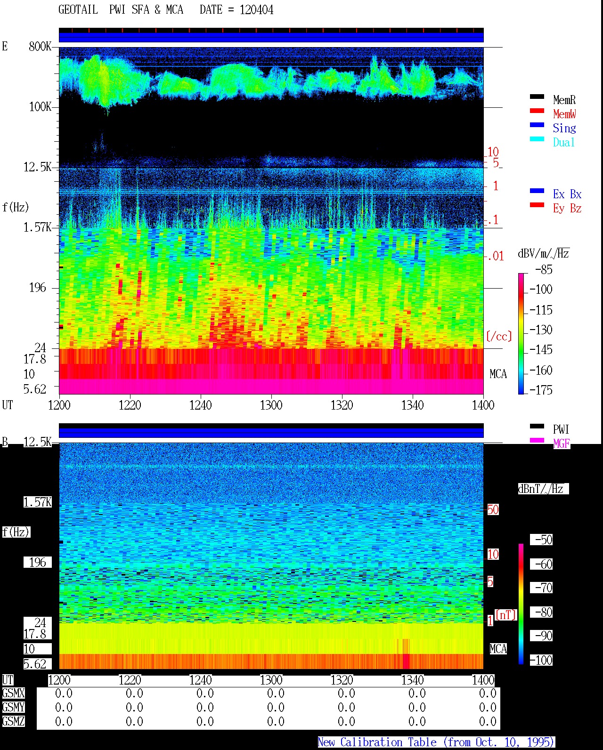Click the DATE = 120404 header text
Image resolution: width=603 pixels, height=750 pixels.
point(236,10)
